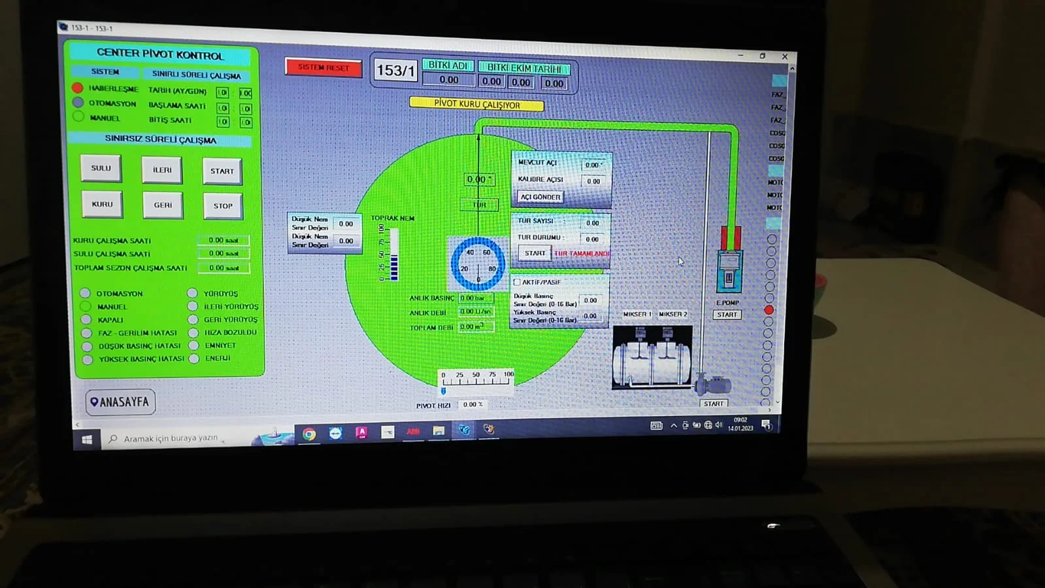1045x588 pixels.
Task: Select the MANUEL system radio indicator
Action: pyautogui.click(x=78, y=117)
